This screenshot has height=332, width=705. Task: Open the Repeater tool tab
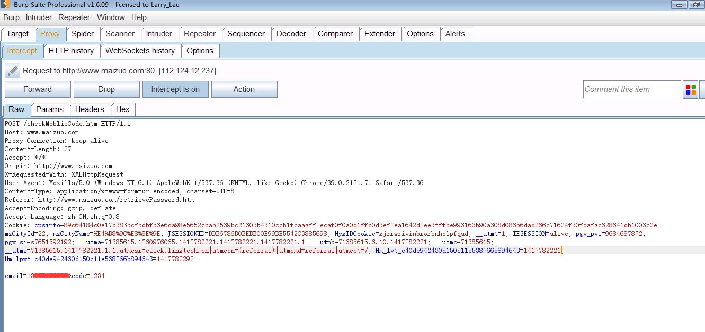coord(200,34)
